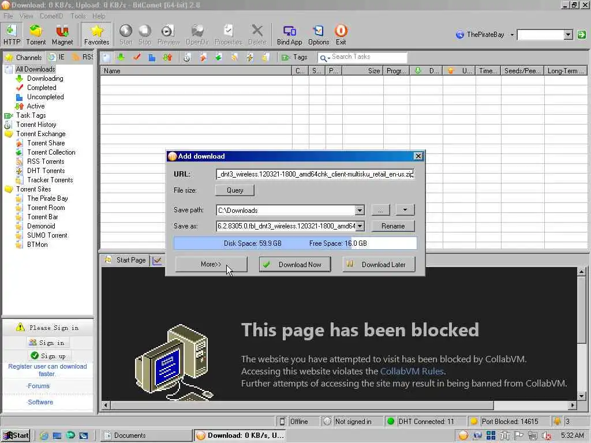
Task: Open the Save path dropdown in the Add download dialog
Action: (360, 210)
